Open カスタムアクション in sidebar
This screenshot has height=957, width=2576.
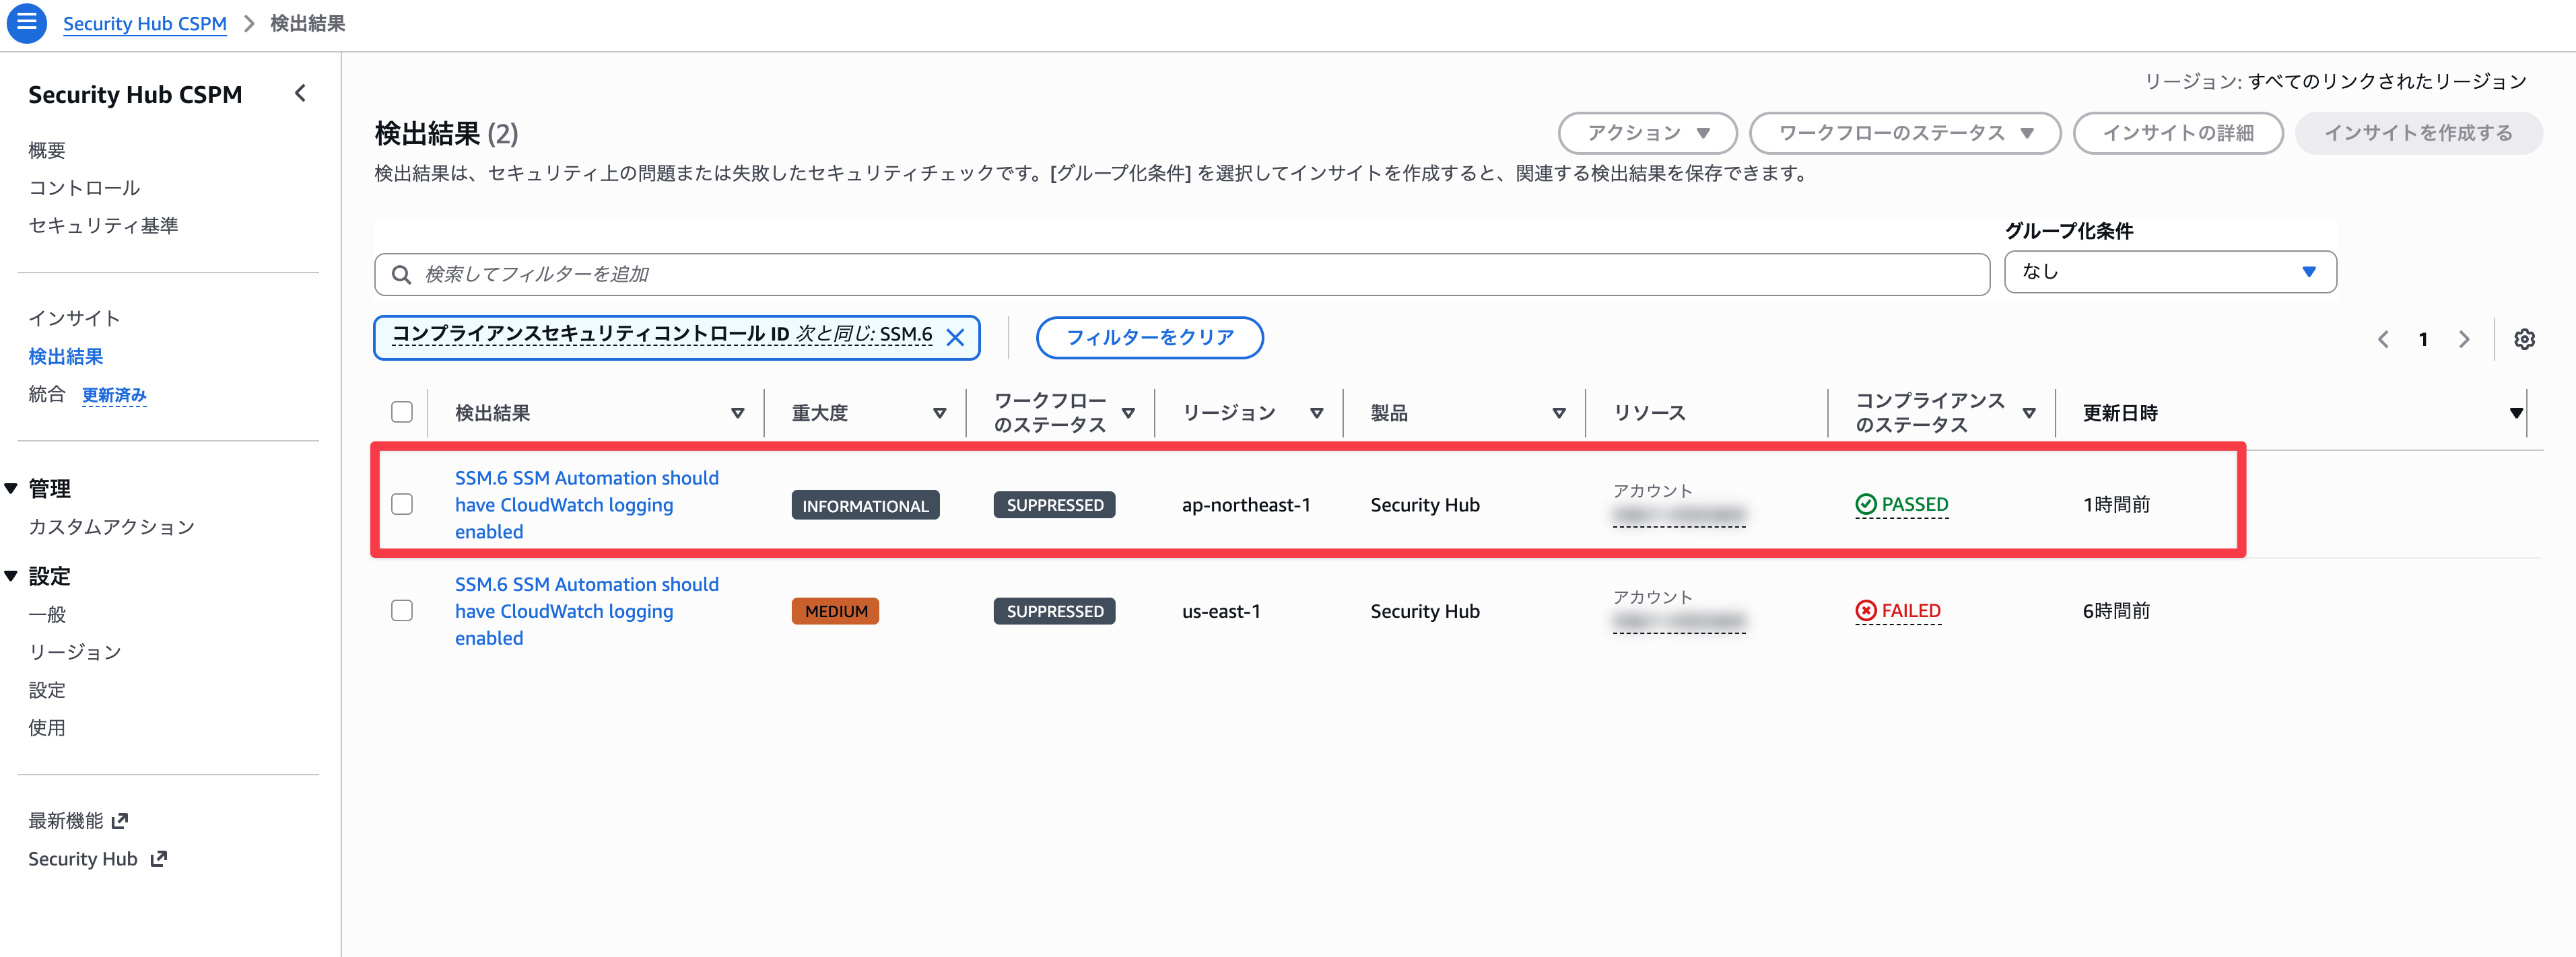click(x=111, y=527)
